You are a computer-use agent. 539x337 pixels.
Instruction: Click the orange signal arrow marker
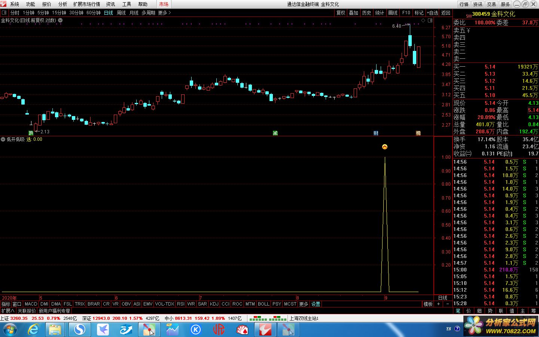click(384, 147)
